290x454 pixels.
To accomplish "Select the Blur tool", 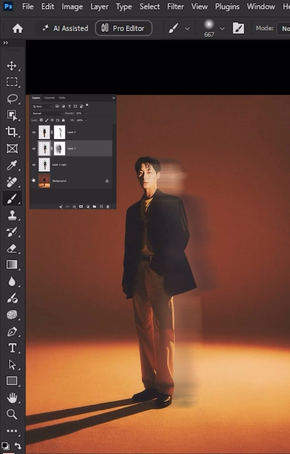I will tap(12, 281).
